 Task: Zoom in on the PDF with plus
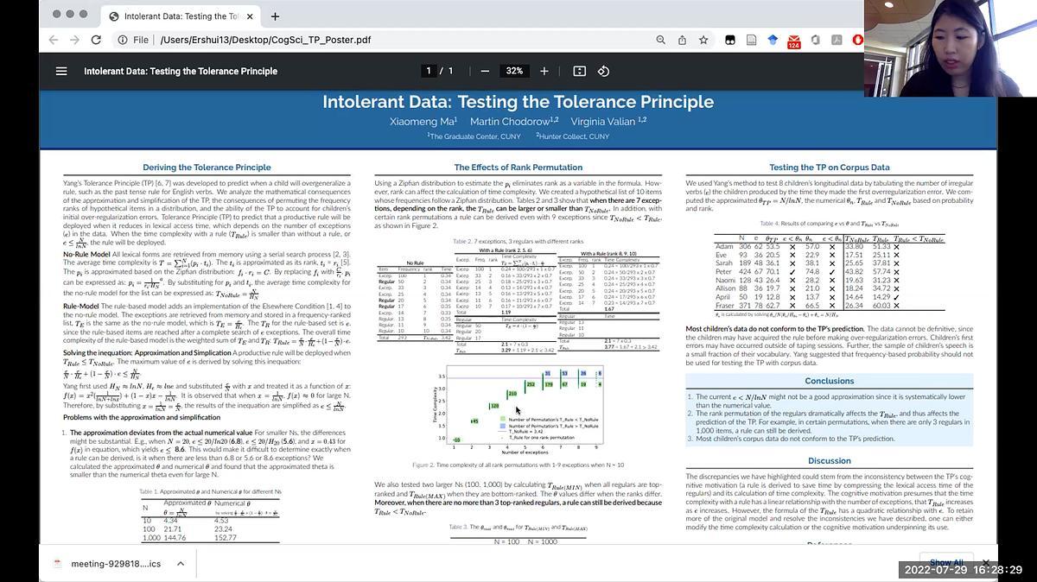(x=544, y=71)
